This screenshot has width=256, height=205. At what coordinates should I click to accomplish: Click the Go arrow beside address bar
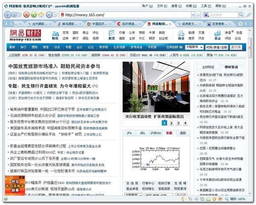[x=198, y=15]
